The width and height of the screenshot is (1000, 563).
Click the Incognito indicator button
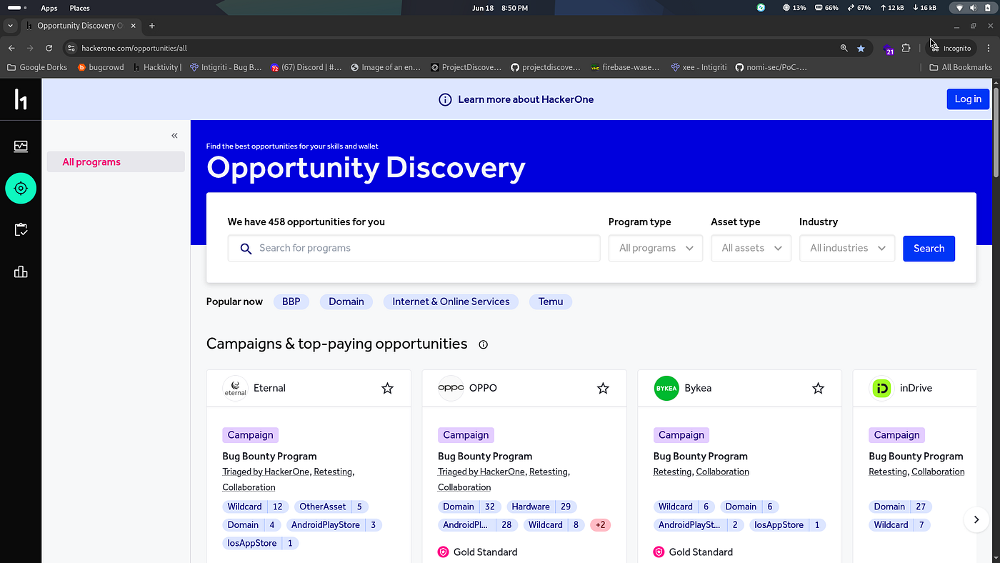951,48
